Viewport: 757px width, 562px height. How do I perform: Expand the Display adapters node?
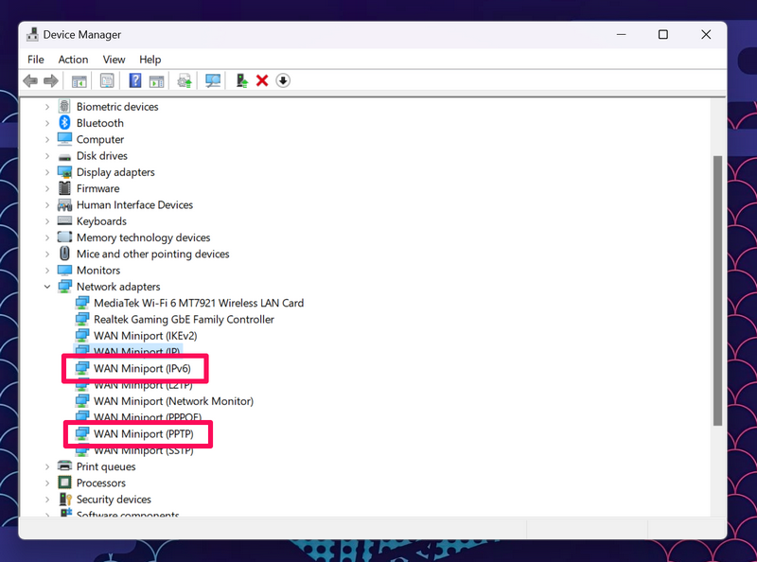point(47,172)
